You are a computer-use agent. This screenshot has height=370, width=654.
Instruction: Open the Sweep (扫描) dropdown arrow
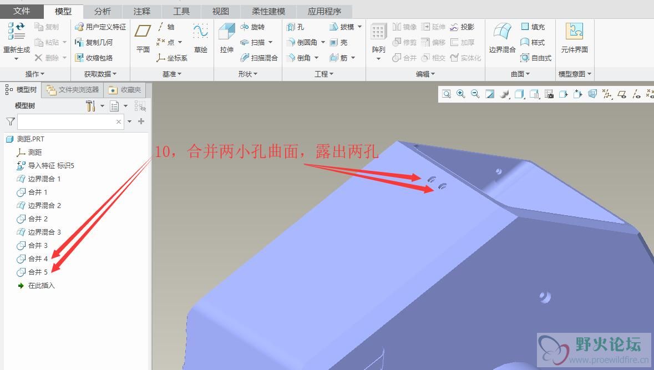point(271,43)
